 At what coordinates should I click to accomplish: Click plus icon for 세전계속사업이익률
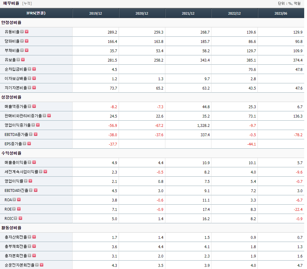[45, 172]
